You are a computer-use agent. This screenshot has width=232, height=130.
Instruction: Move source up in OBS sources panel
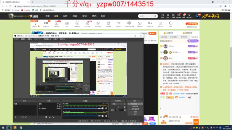[50, 117]
